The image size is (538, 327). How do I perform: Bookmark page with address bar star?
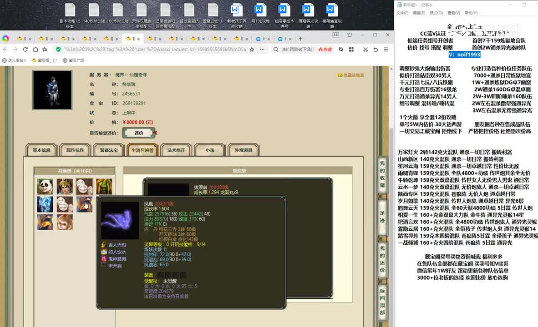[252, 50]
